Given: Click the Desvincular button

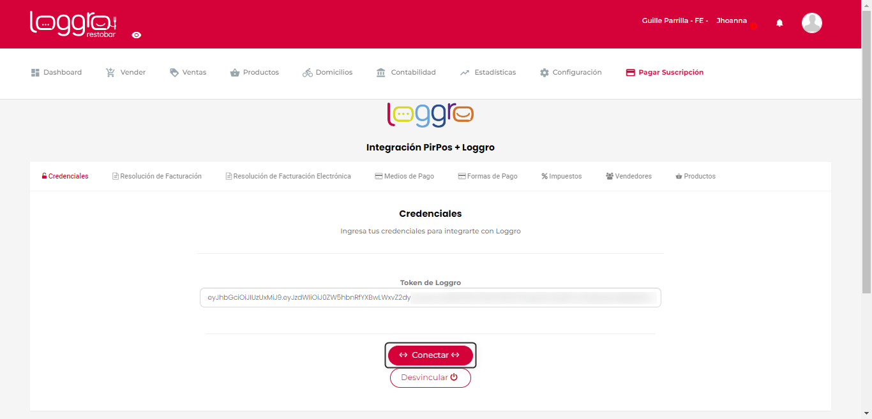Looking at the screenshot, I should (430, 378).
